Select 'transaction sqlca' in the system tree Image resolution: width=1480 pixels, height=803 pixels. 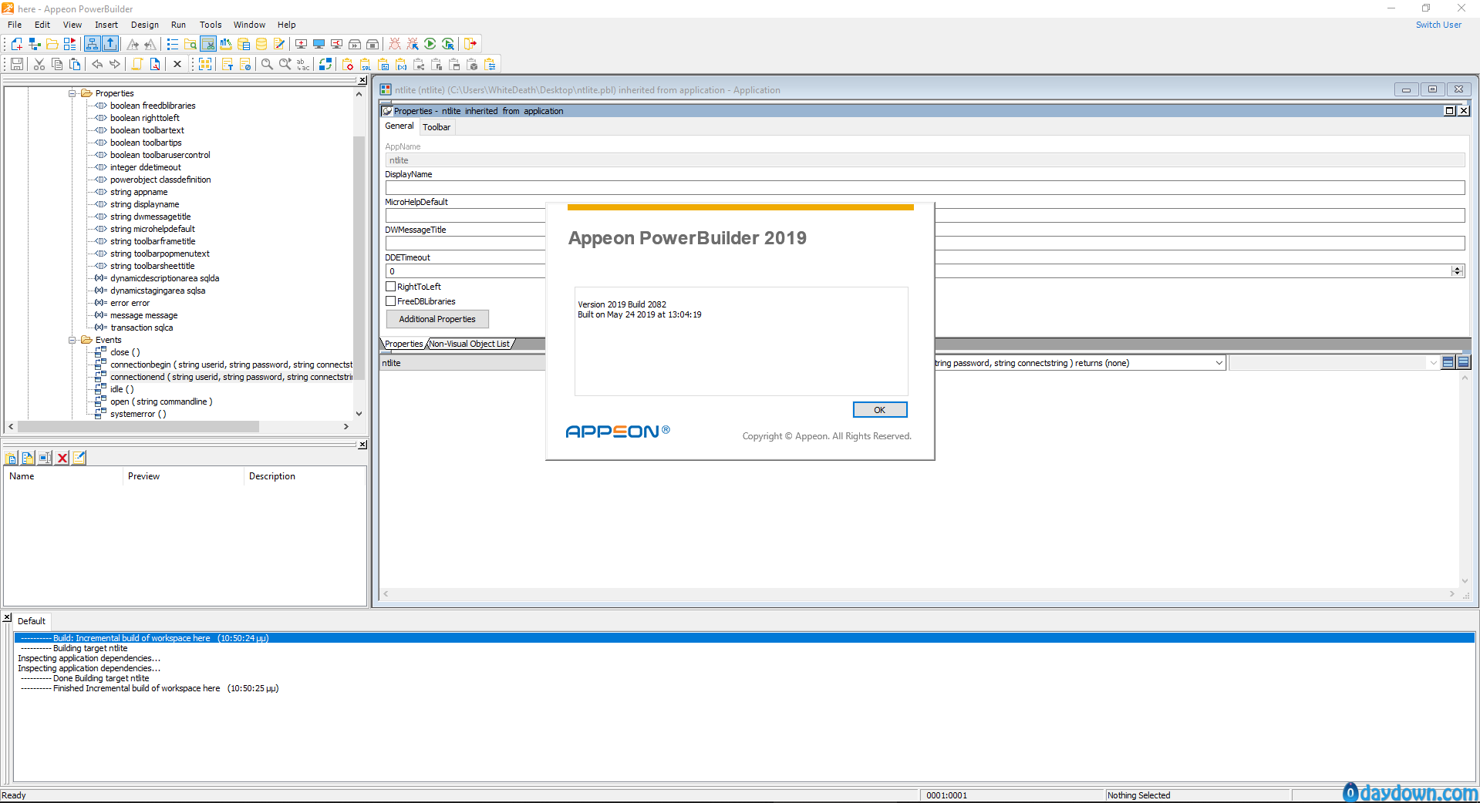[x=141, y=328]
